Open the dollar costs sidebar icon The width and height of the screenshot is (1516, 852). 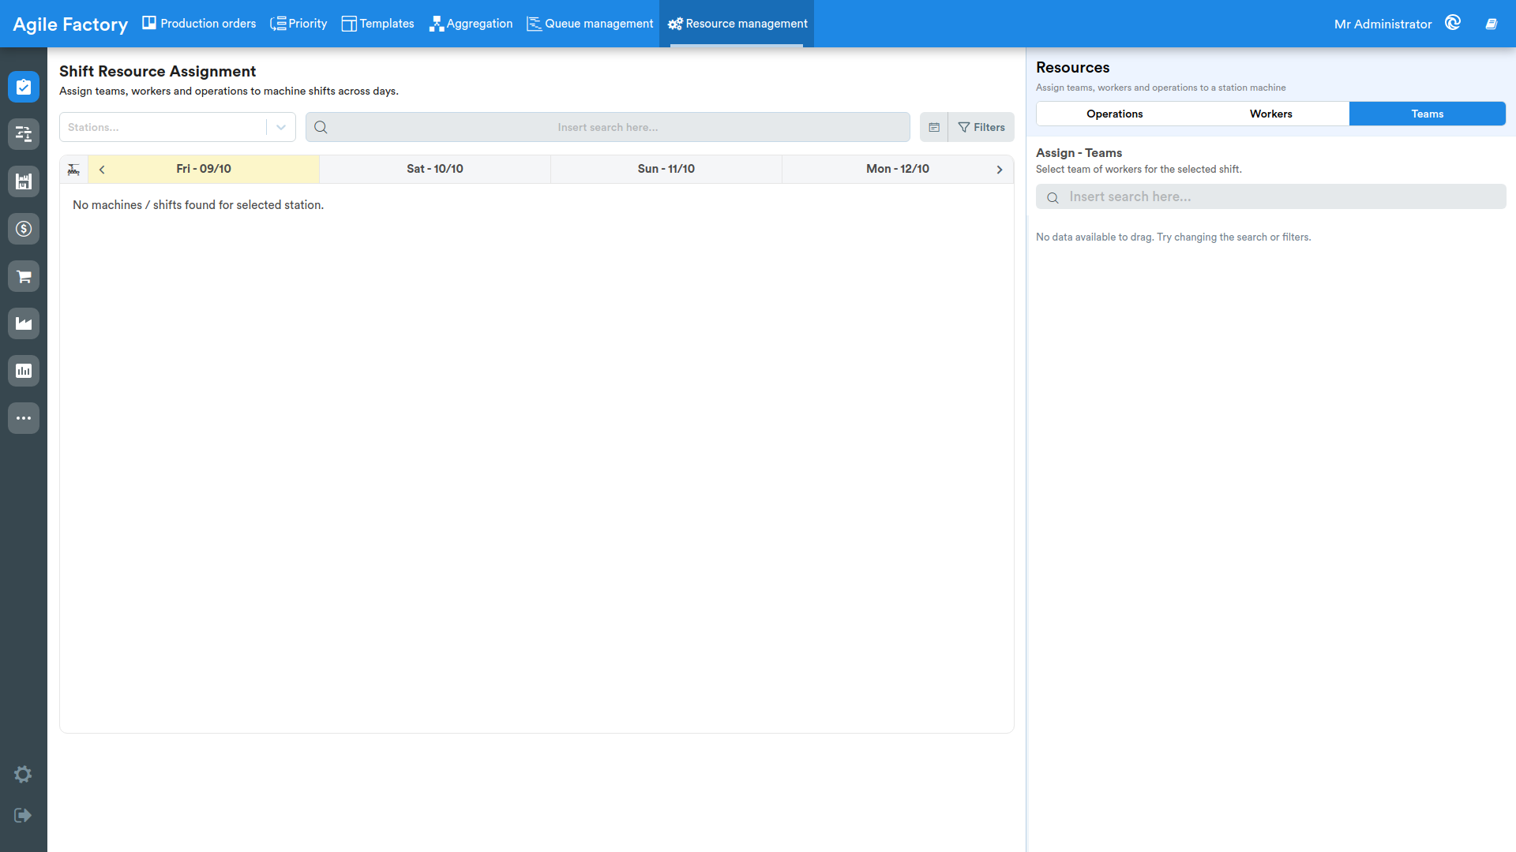click(24, 229)
